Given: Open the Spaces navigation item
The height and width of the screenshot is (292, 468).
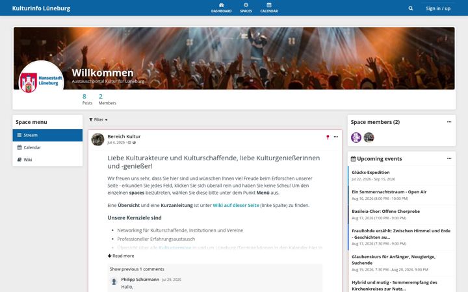Looking at the screenshot, I should point(246,8).
